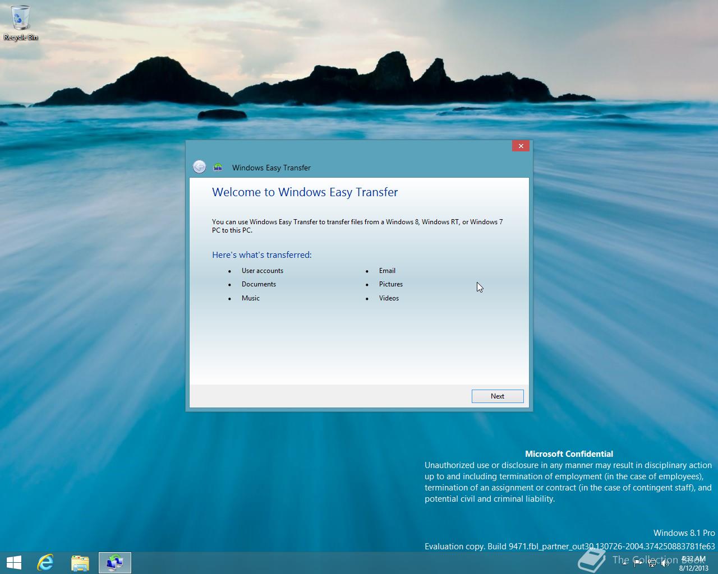Screen dimensions: 718x574
Task: Click the 'Music' list item
Action: [251, 298]
